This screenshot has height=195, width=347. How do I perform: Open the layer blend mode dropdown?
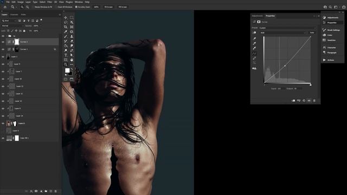(12, 26)
